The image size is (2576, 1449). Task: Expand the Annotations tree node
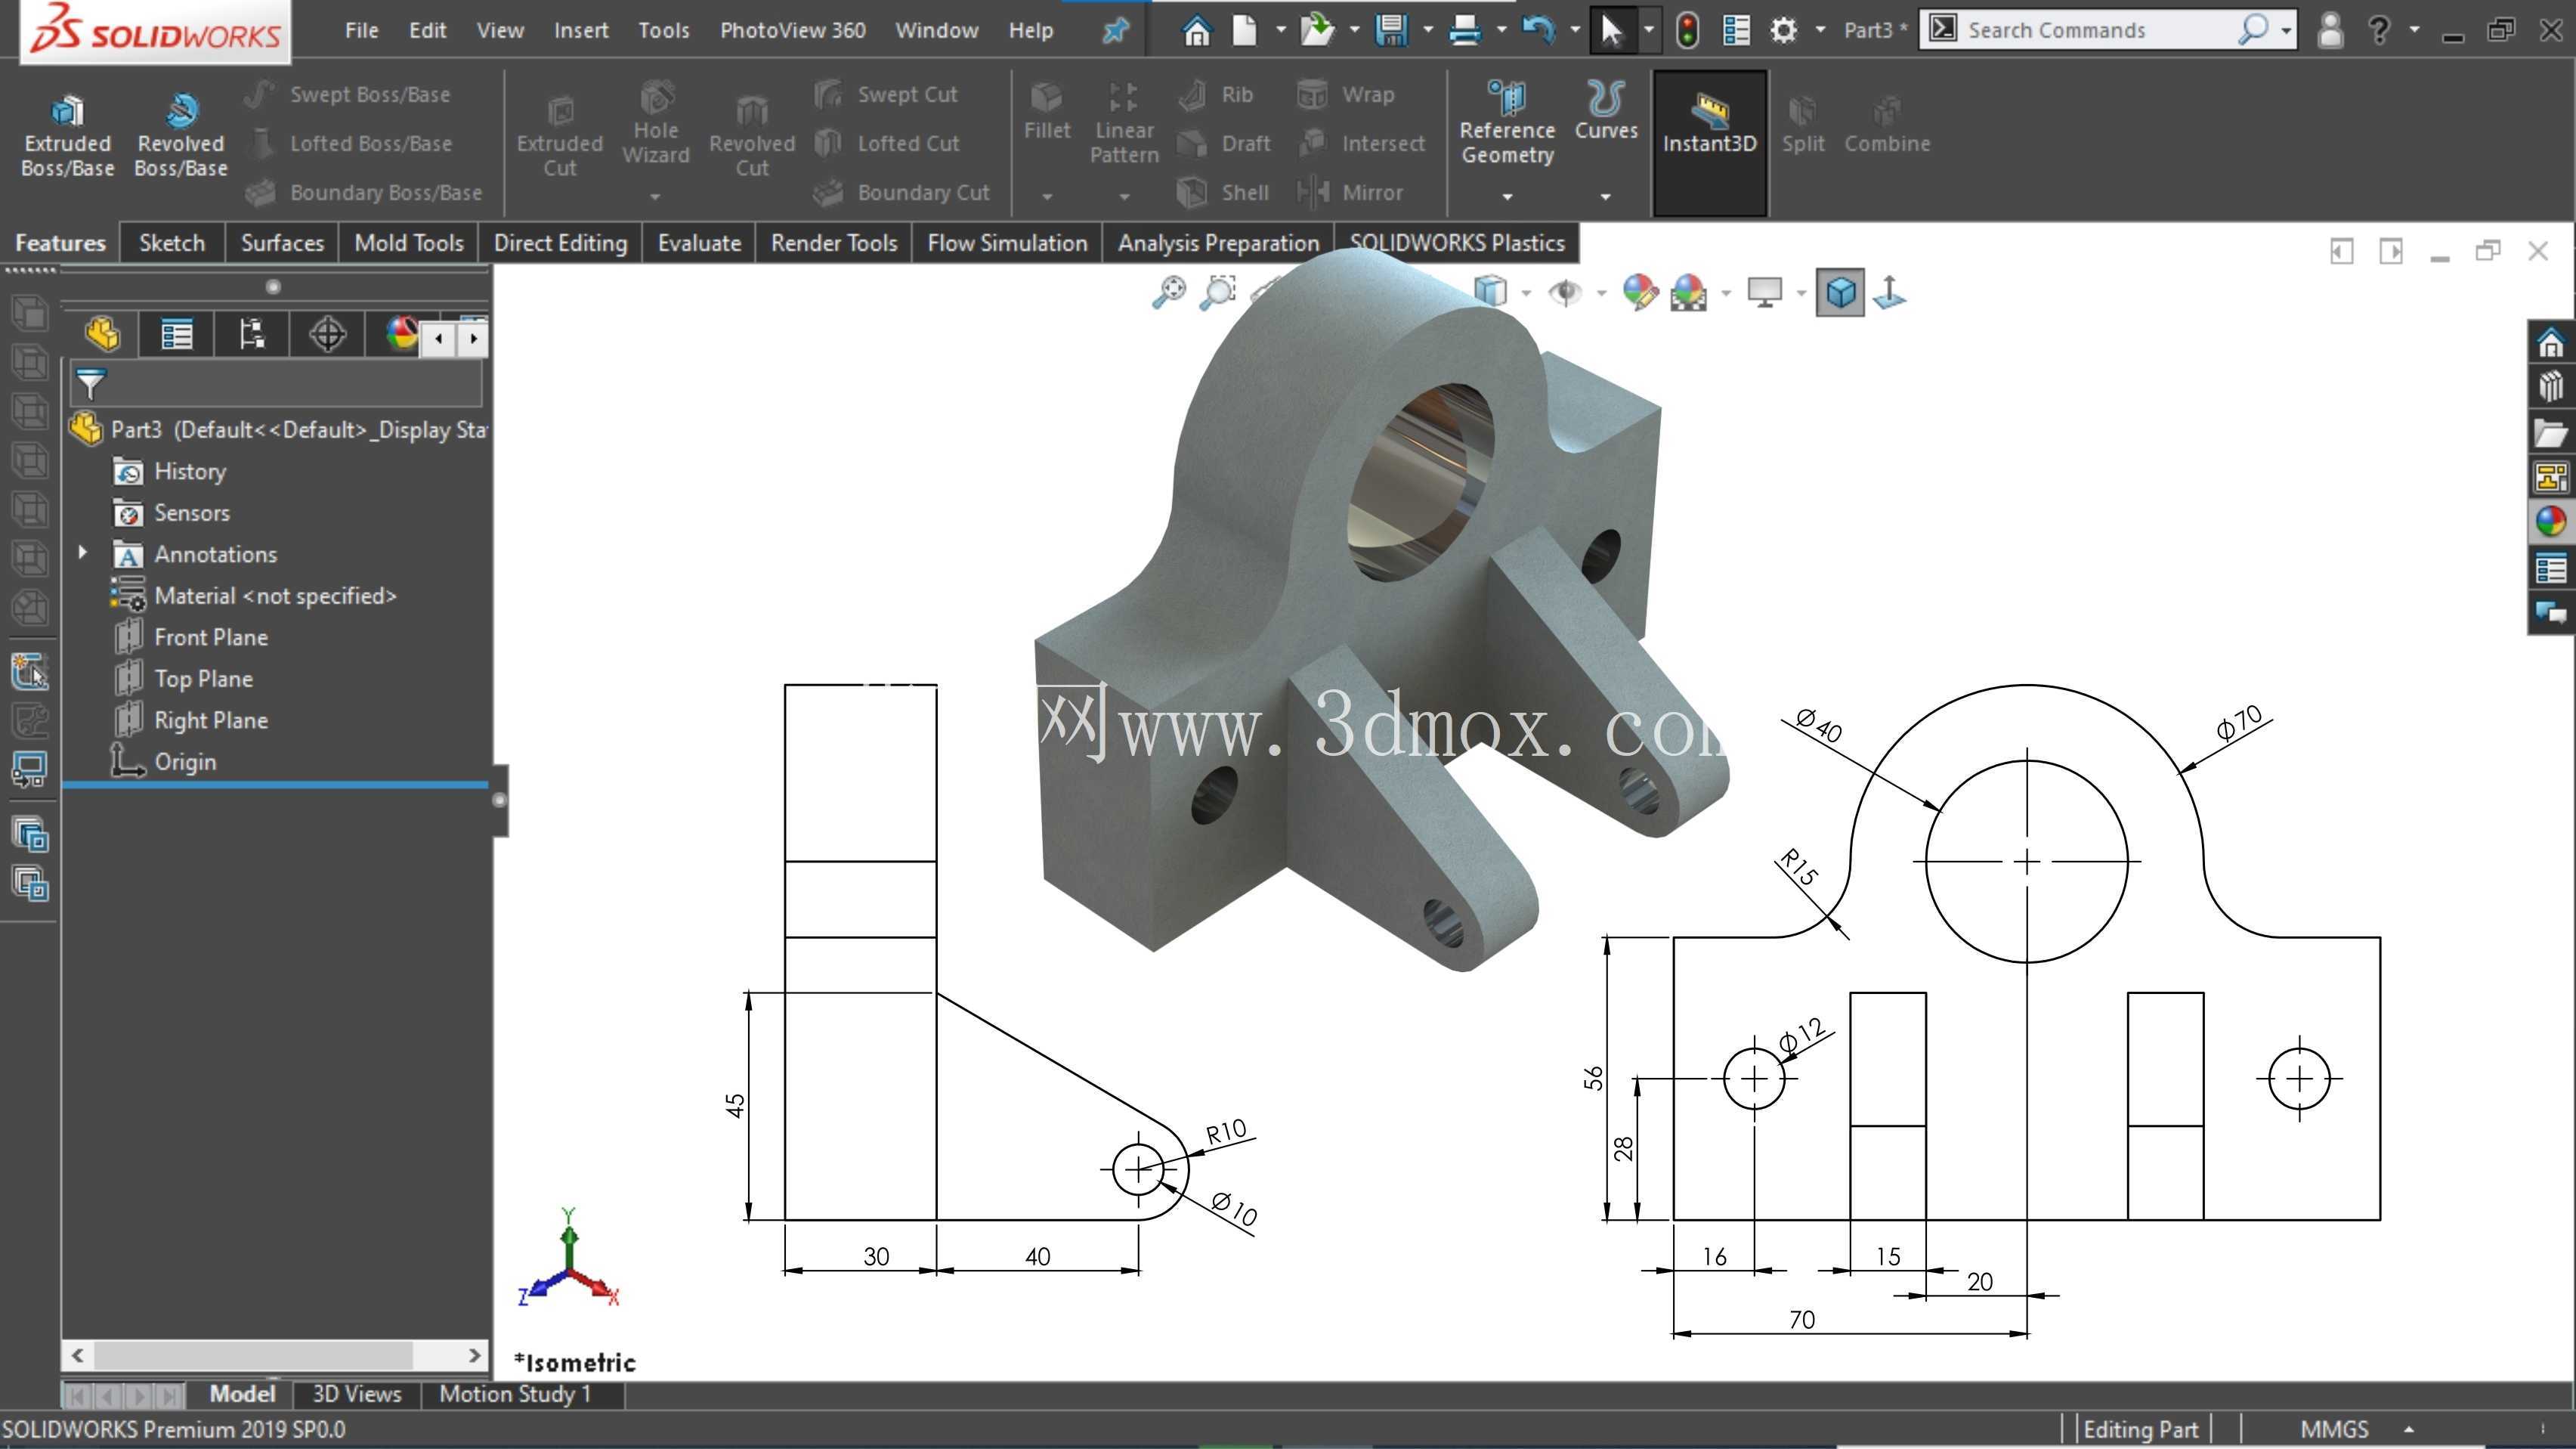coord(83,552)
